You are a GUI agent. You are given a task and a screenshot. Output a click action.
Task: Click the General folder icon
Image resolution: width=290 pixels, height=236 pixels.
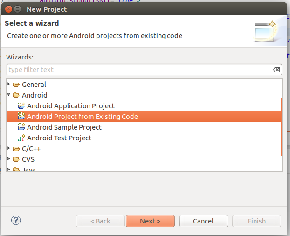tap(16, 85)
